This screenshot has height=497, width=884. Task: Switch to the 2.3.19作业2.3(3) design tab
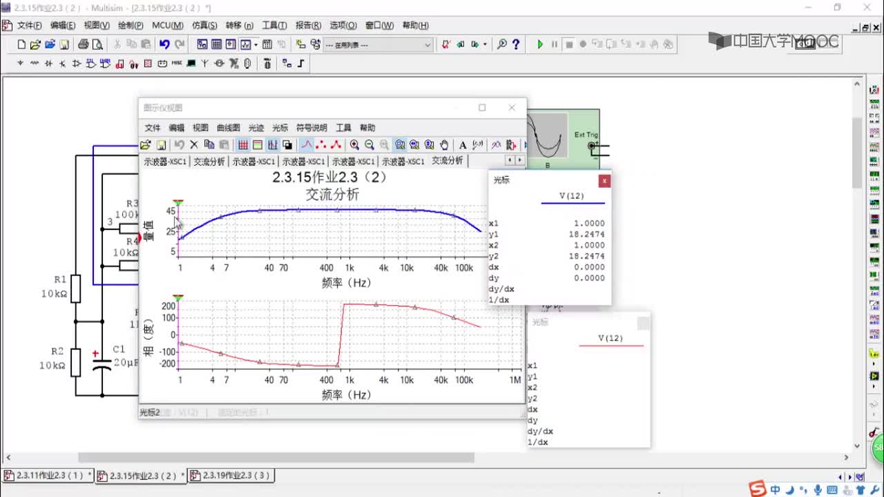(231, 476)
